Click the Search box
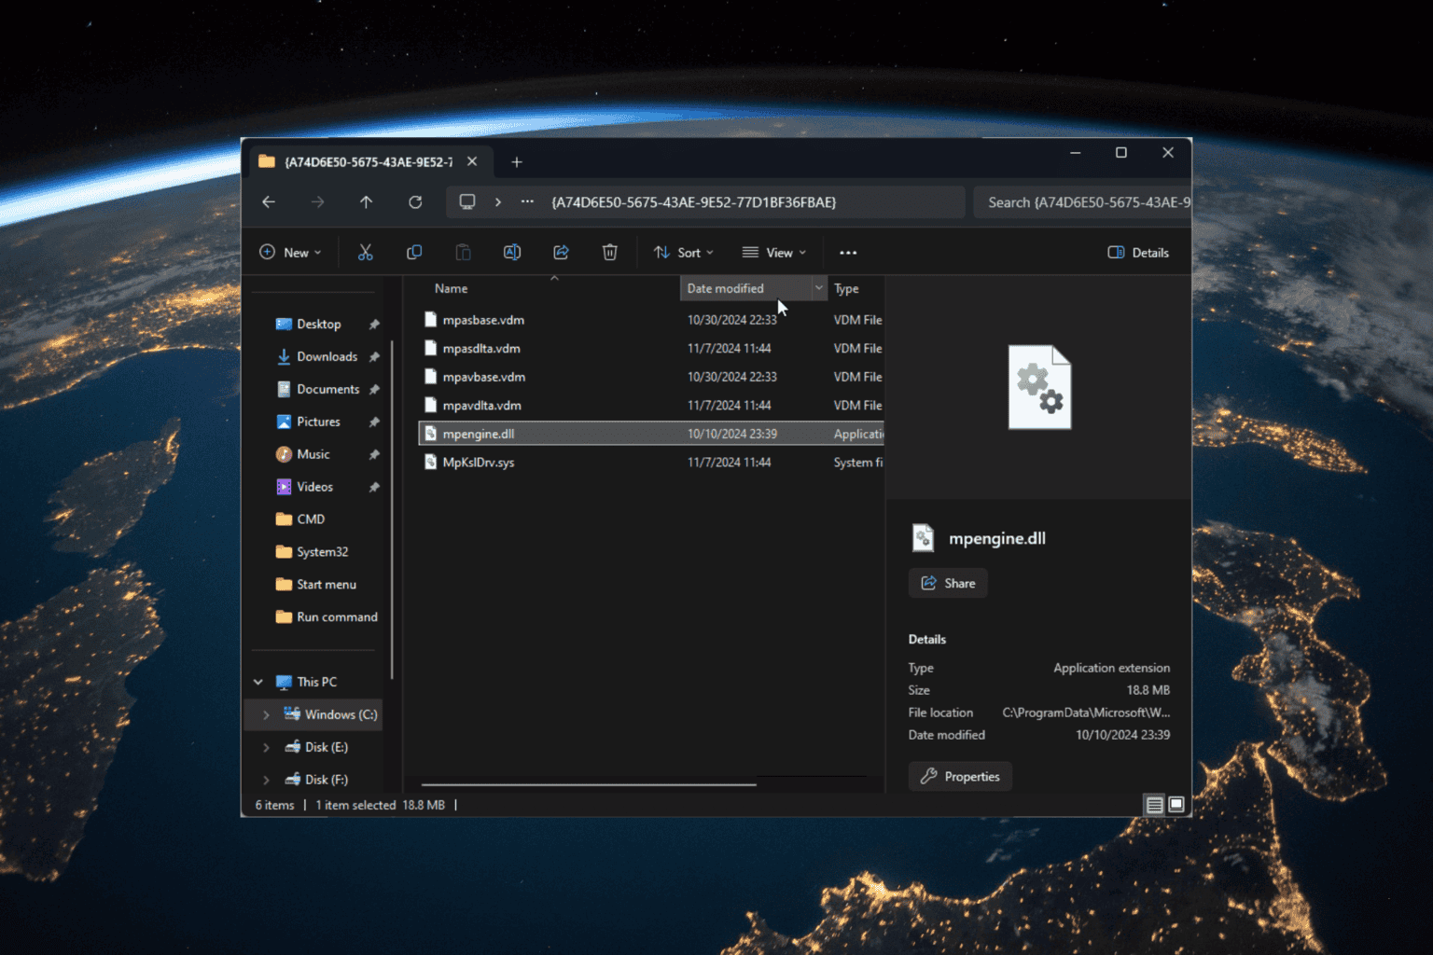The height and width of the screenshot is (955, 1433). tap(1082, 202)
